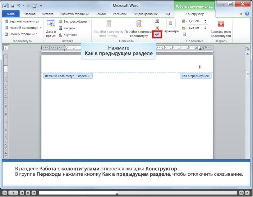Go to the next step in the player
The height and width of the screenshot is (197, 253).
coord(28,192)
